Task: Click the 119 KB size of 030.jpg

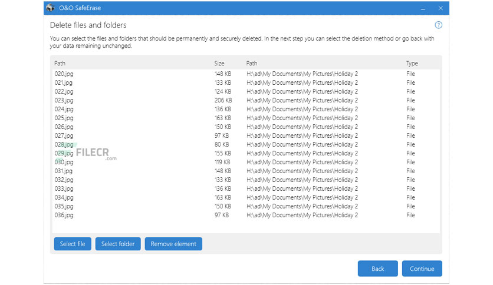Action: [x=222, y=162]
